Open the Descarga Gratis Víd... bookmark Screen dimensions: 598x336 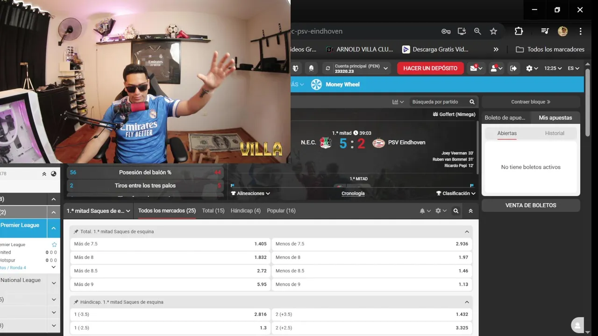point(435,49)
